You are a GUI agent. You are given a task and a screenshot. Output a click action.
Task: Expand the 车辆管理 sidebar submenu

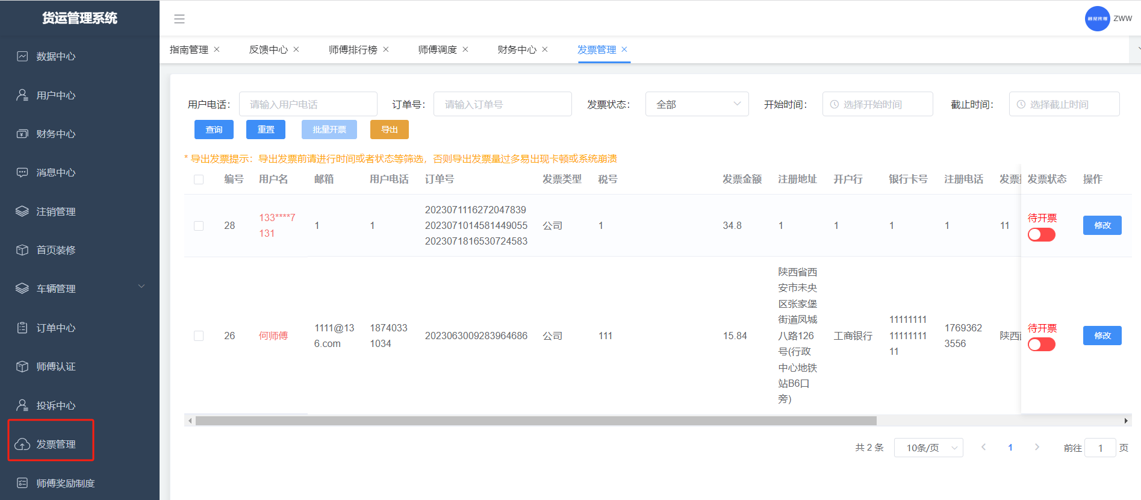[141, 287]
